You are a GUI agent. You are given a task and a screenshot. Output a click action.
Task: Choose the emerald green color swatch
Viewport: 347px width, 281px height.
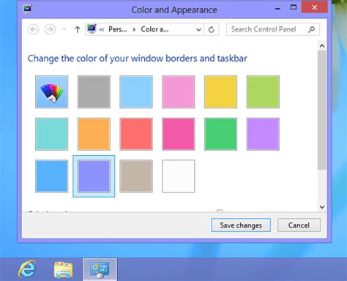[220, 134]
